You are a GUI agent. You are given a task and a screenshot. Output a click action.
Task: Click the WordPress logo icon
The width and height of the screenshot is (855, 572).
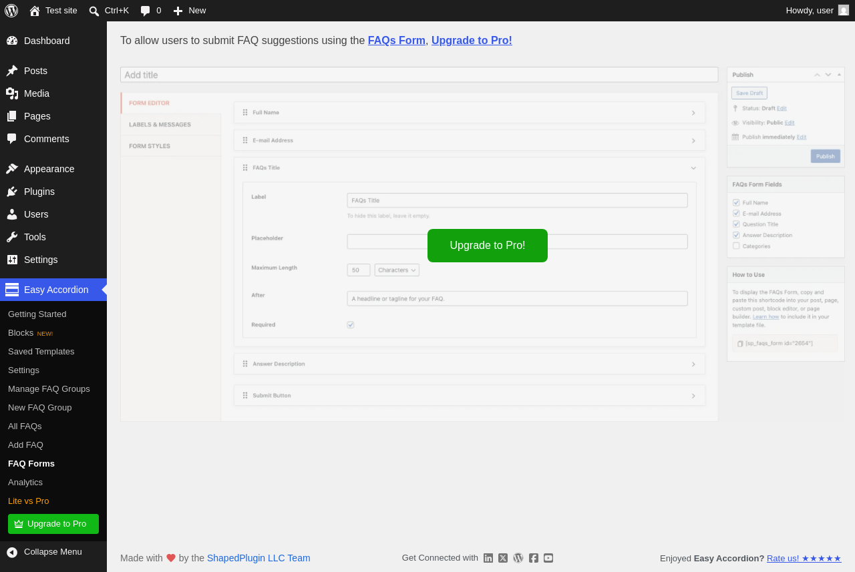click(x=11, y=11)
